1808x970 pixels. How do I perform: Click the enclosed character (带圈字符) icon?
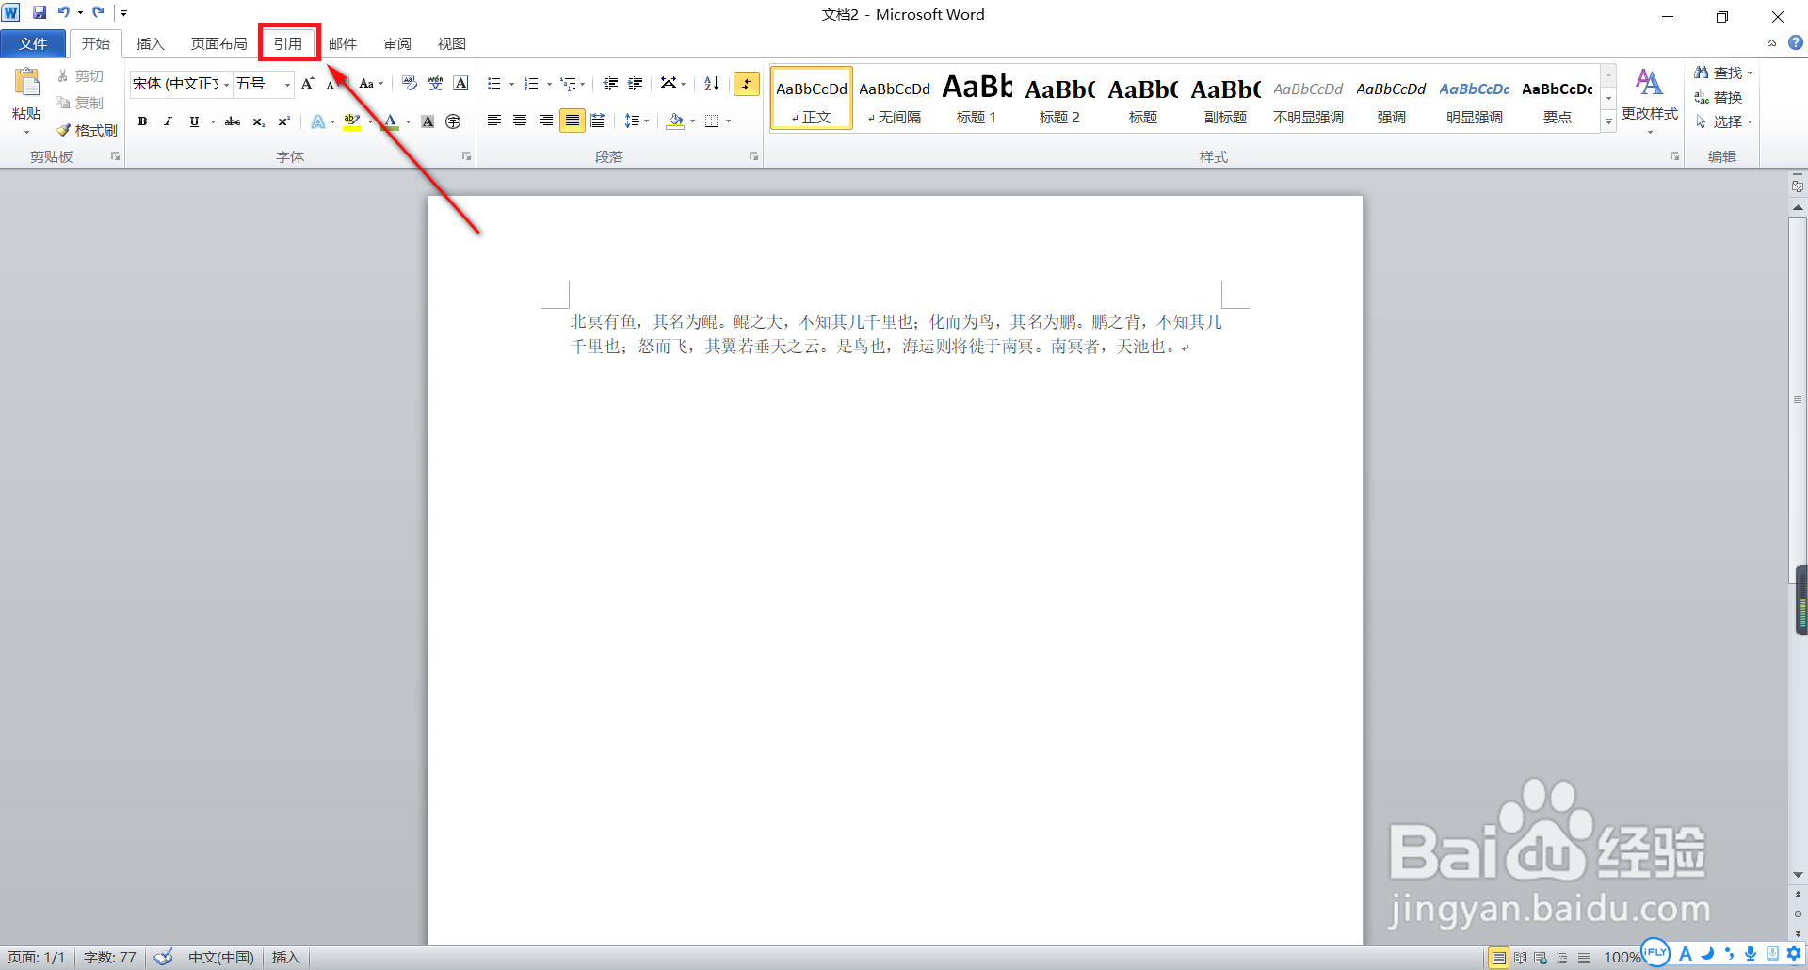(x=453, y=121)
